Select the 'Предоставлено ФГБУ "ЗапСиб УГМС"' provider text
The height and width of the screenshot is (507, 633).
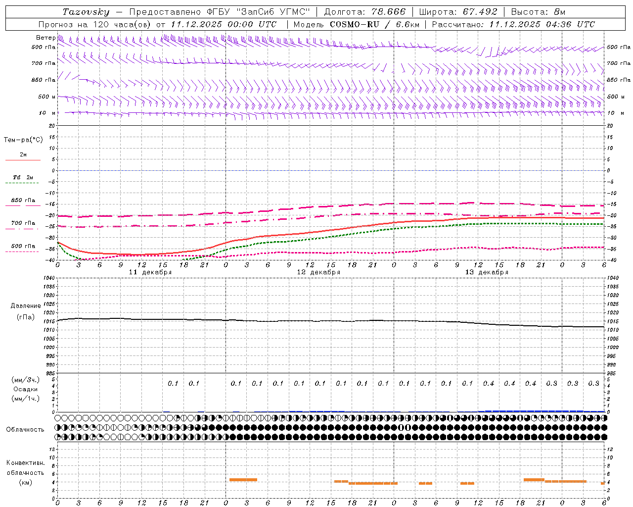point(219,12)
